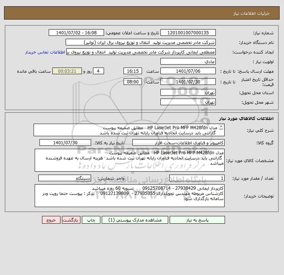
Task: Click the پاسخ به نیاز button
Action: 197,220
